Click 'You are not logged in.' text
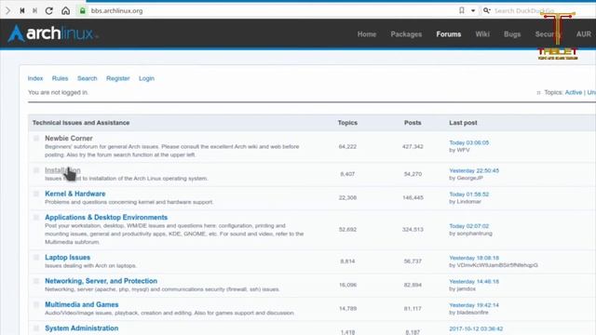The height and width of the screenshot is (335, 596). (58, 92)
